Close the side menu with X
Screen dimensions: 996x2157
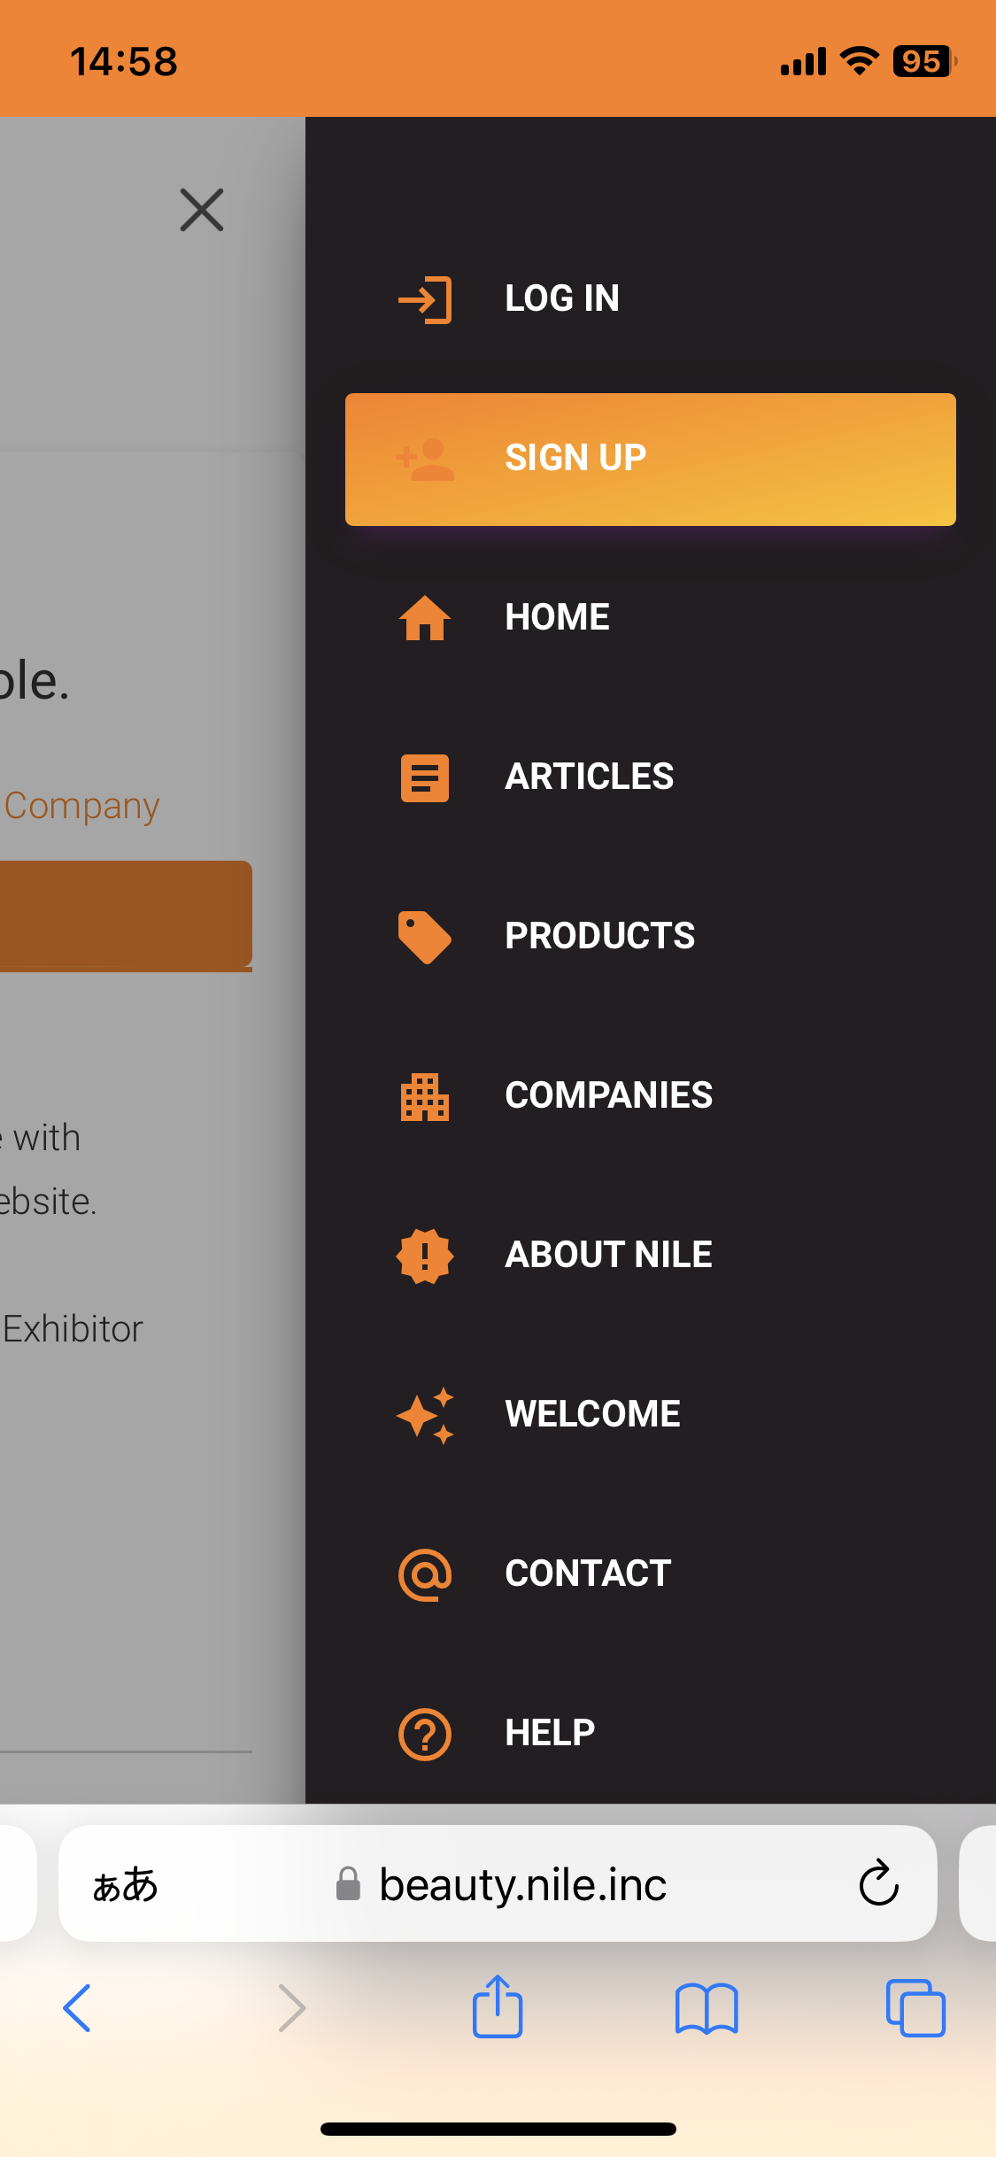coord(202,210)
